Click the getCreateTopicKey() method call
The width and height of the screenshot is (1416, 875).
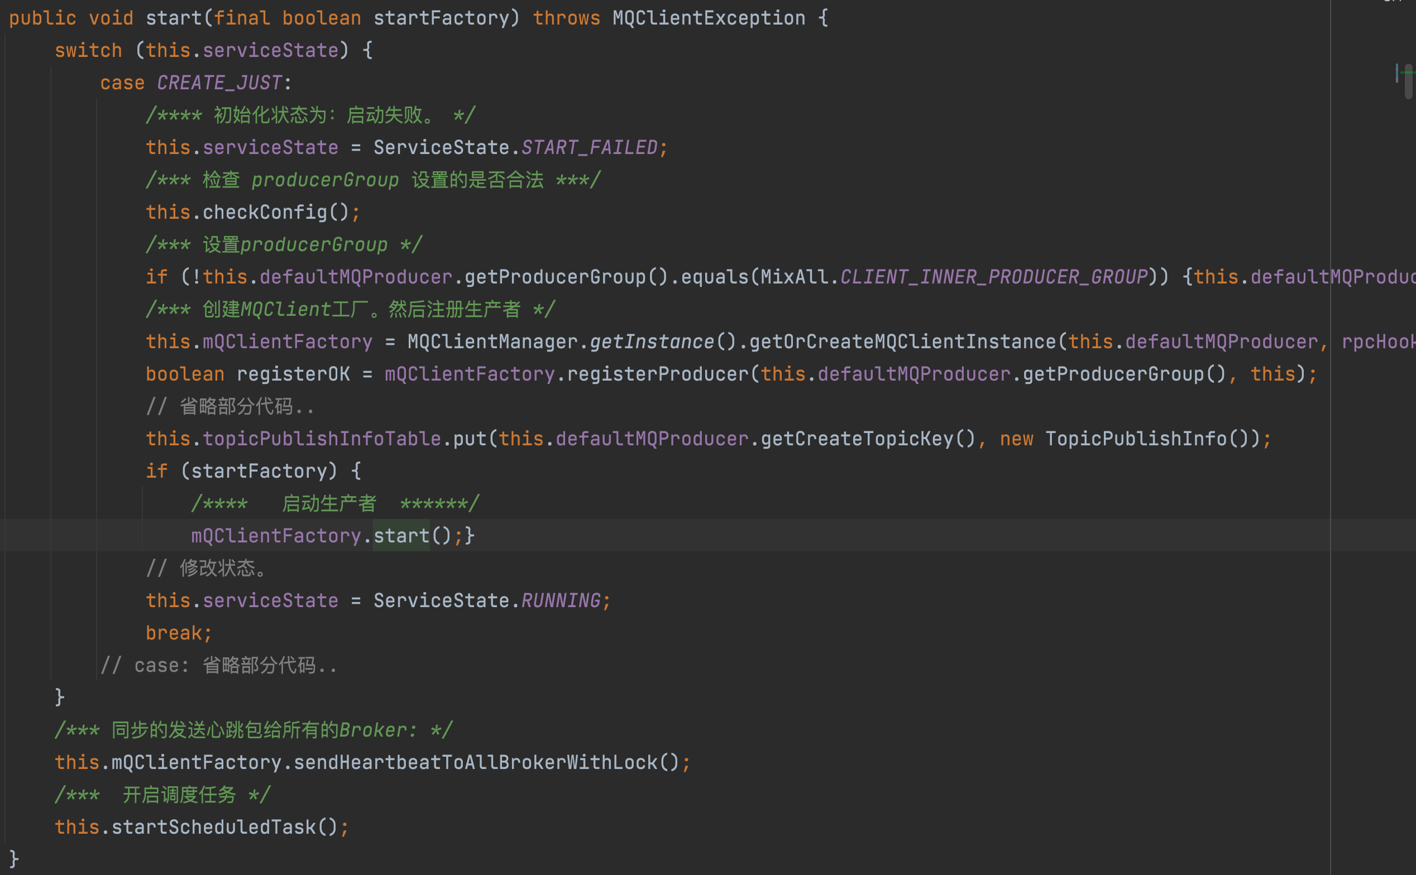pyautogui.click(x=857, y=439)
